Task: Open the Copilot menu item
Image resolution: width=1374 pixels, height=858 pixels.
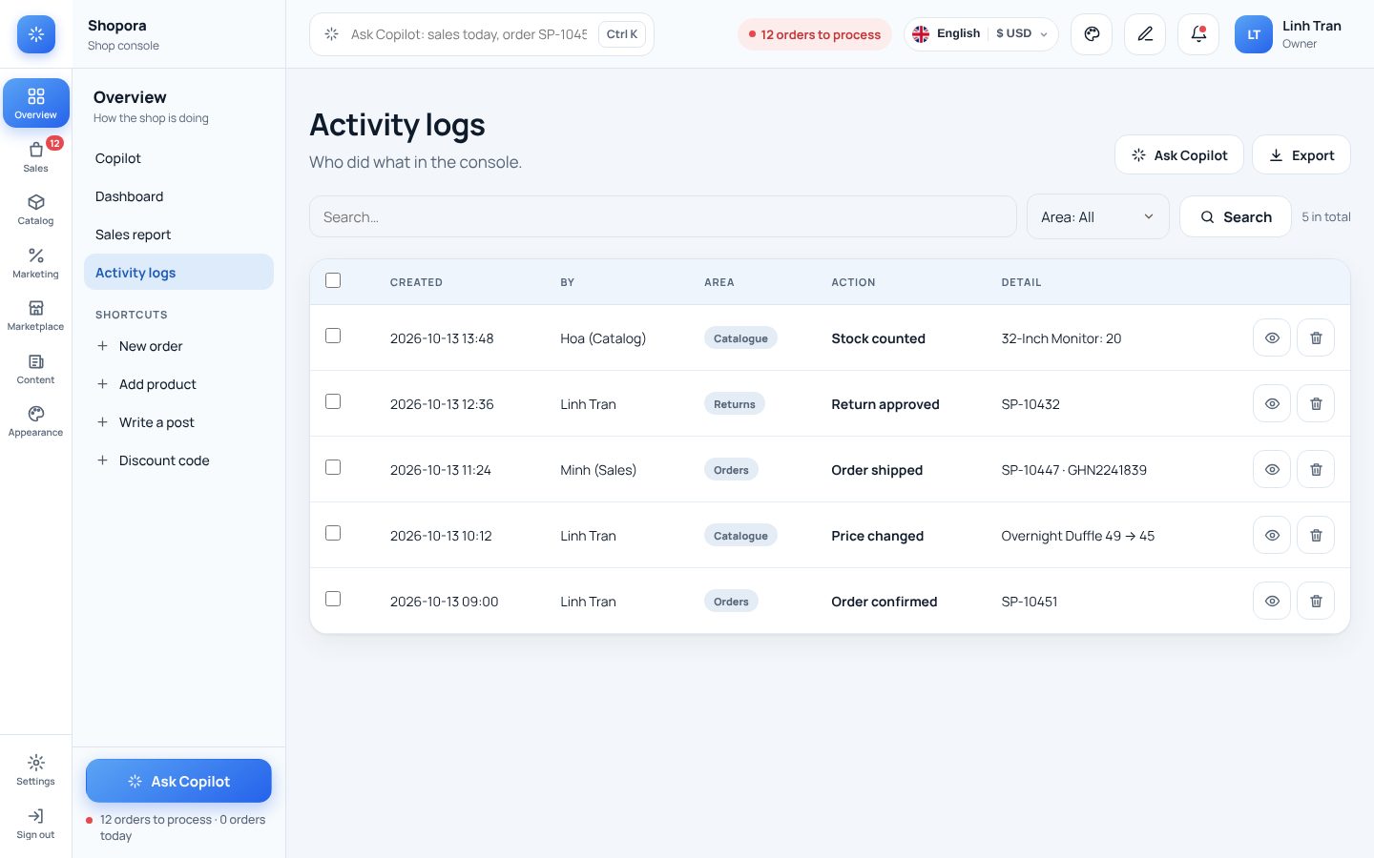Action: [178, 158]
